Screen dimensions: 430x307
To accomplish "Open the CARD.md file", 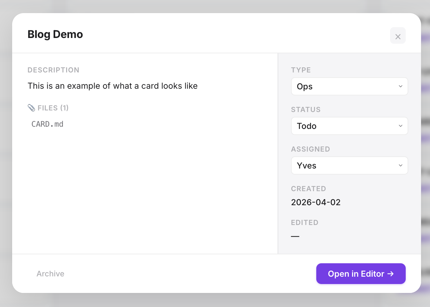I will click(47, 124).
